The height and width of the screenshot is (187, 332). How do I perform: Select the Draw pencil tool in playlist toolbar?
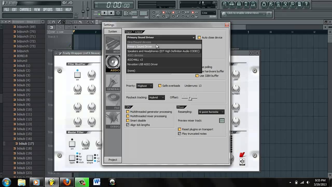pyautogui.click(x=59, y=22)
